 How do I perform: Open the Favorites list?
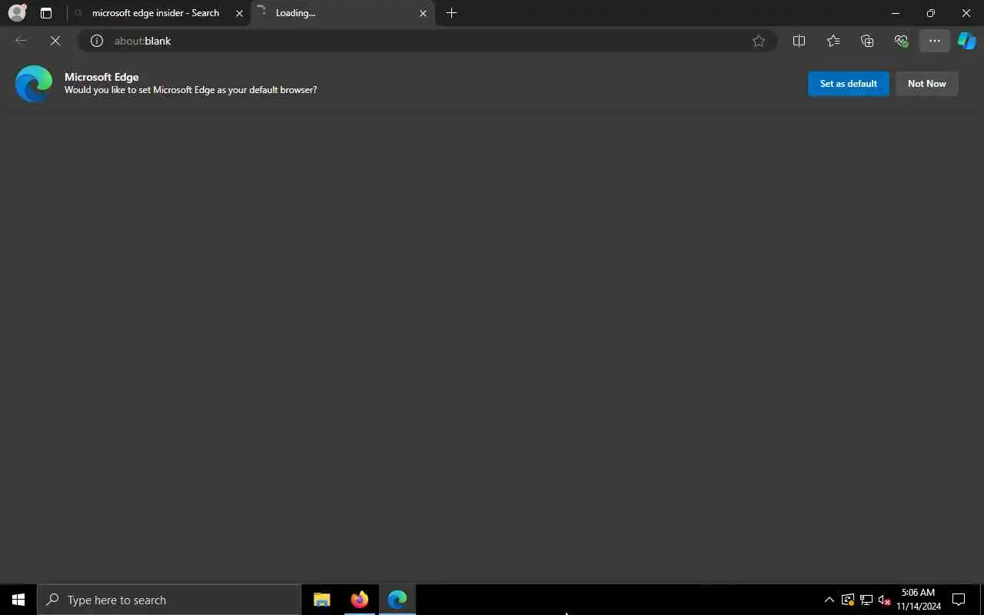coord(833,41)
